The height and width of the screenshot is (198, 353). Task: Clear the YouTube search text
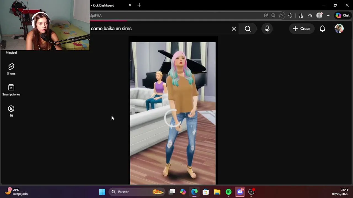(234, 29)
